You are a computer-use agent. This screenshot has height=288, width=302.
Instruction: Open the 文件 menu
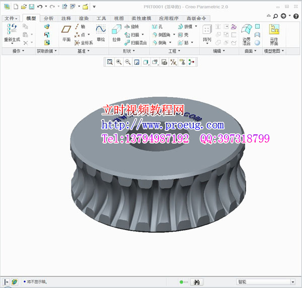[11, 18]
